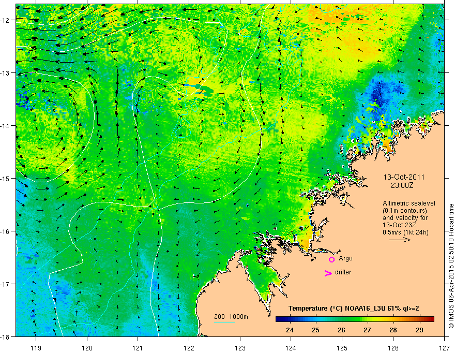Image resolution: width=455 pixels, height=352 pixels.
Task: Click the temperature colorbar at 24°C
Action: pos(290,319)
